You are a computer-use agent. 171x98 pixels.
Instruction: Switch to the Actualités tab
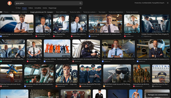[x=38, y=8]
